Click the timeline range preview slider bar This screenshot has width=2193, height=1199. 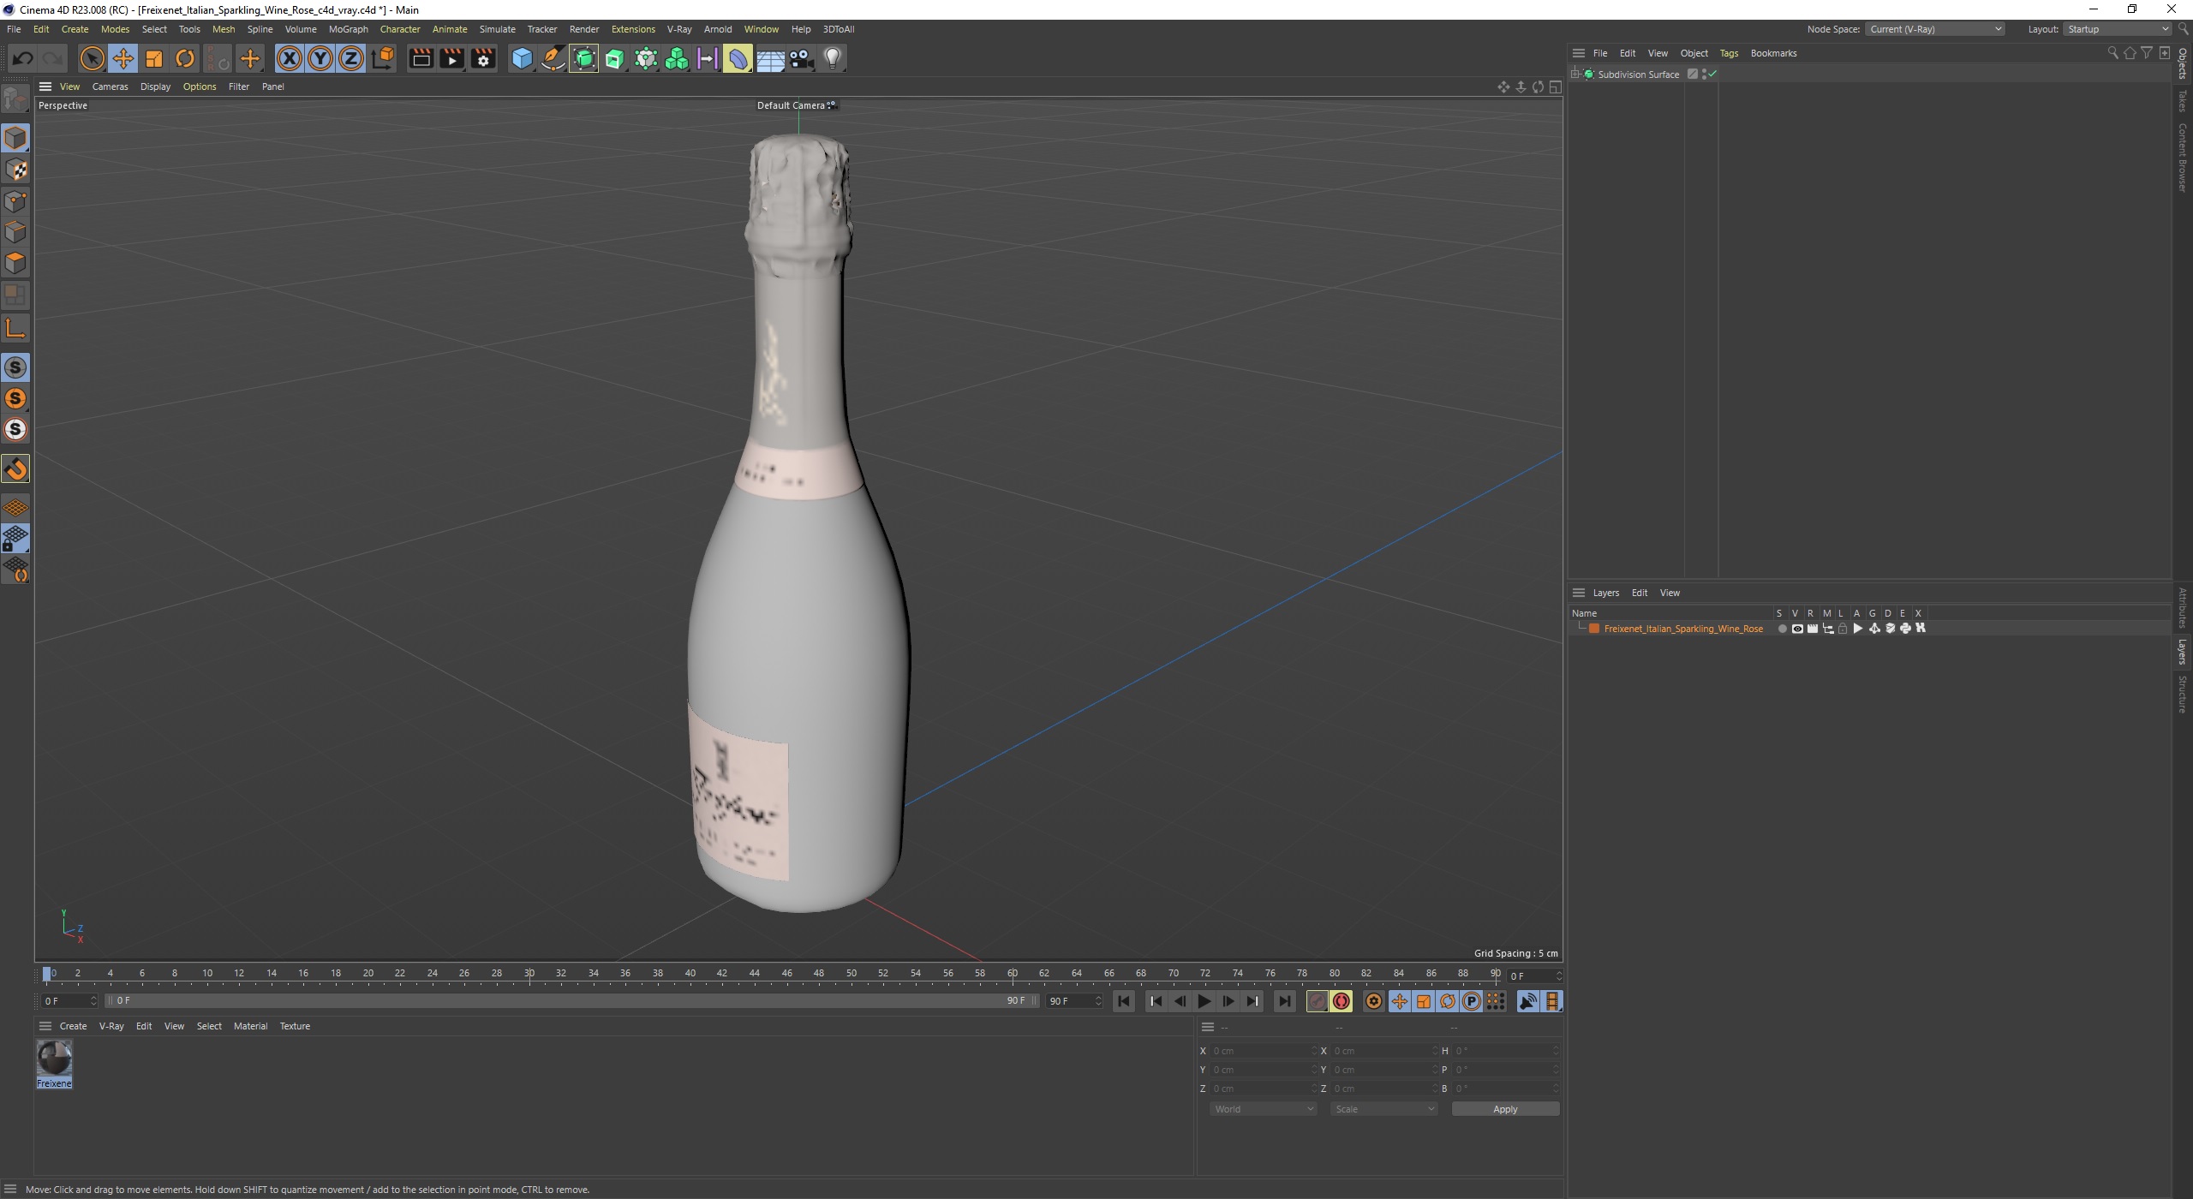coord(572,1001)
